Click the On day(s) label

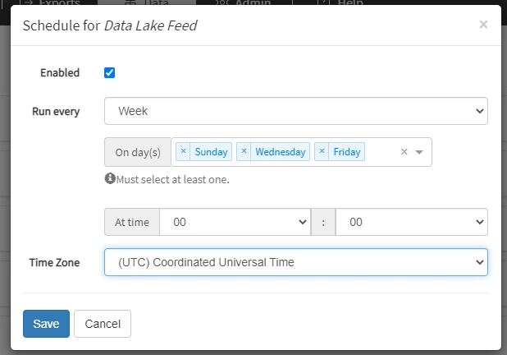point(138,152)
